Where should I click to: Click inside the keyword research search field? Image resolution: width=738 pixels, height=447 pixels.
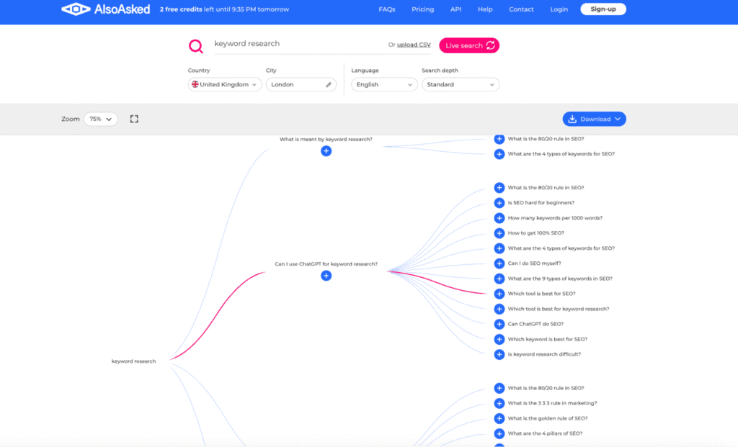pos(288,43)
